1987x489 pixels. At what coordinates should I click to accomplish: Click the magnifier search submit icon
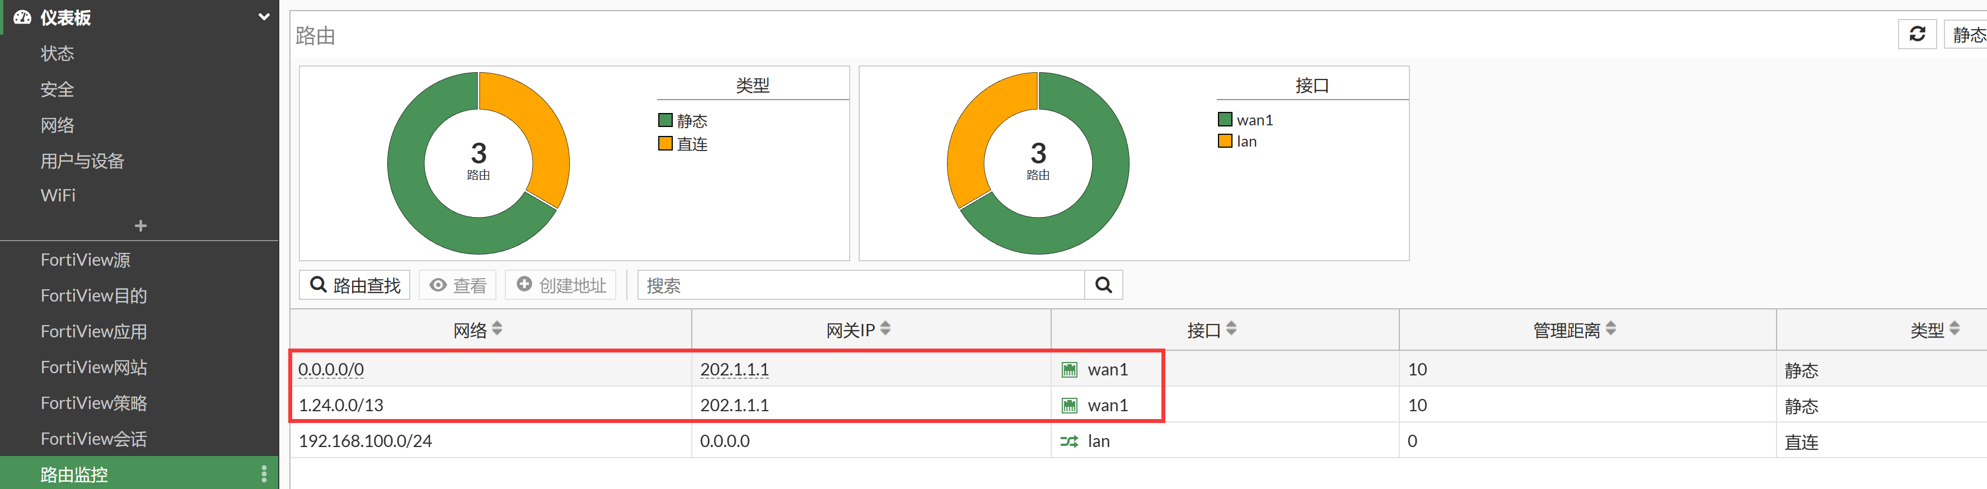(x=1103, y=285)
